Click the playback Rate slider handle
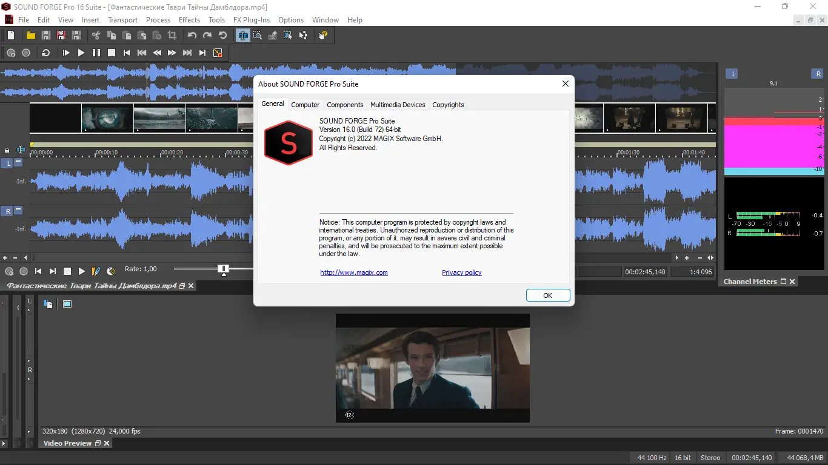The width and height of the screenshot is (828, 465). pos(224,269)
